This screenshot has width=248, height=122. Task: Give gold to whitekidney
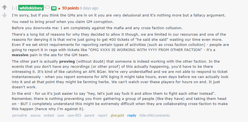[x=117, y=115]
